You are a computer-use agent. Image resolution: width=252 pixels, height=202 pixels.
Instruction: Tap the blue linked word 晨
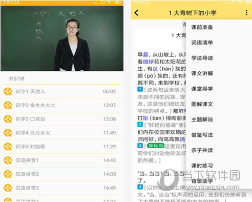click(145, 54)
